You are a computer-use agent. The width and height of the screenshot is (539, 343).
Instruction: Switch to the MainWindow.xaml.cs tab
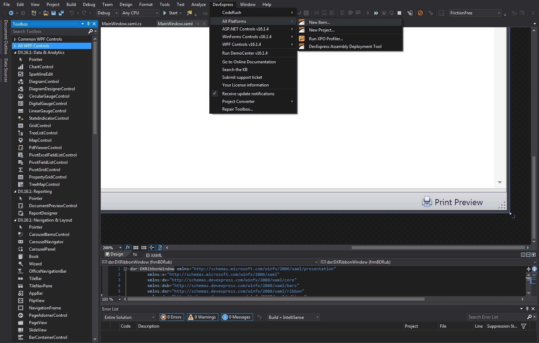click(122, 24)
